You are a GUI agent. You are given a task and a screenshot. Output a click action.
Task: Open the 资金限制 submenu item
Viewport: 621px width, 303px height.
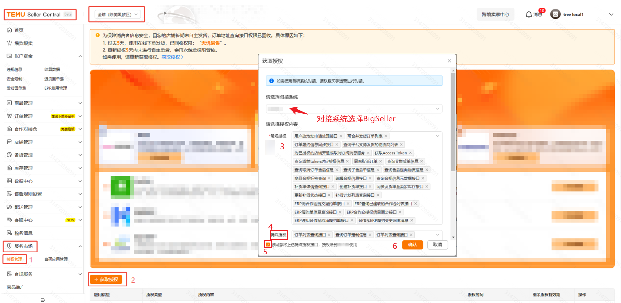15,79
